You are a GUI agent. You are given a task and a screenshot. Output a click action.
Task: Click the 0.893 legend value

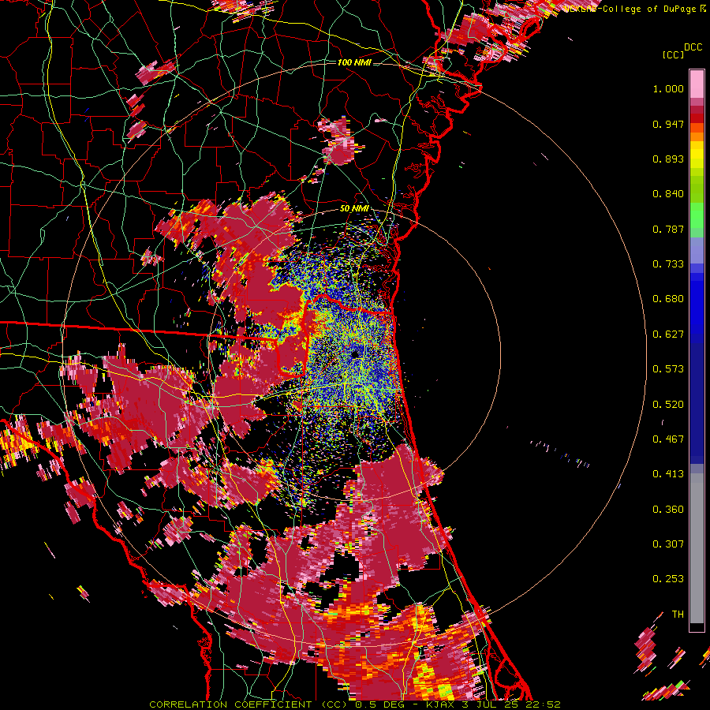pyautogui.click(x=668, y=159)
